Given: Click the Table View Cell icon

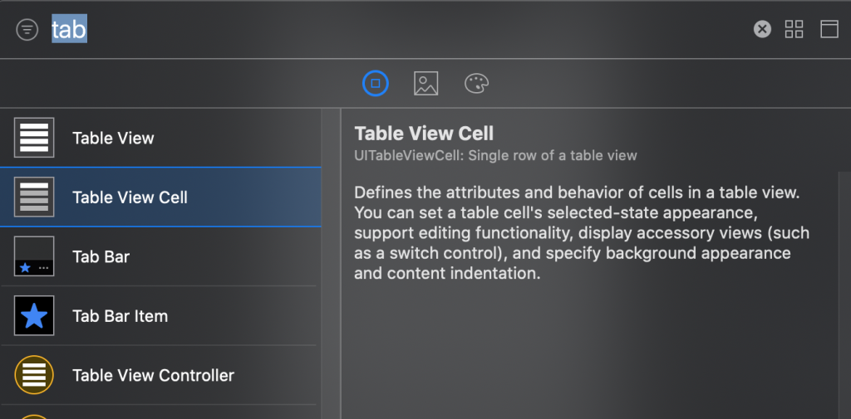Looking at the screenshot, I should [34, 197].
